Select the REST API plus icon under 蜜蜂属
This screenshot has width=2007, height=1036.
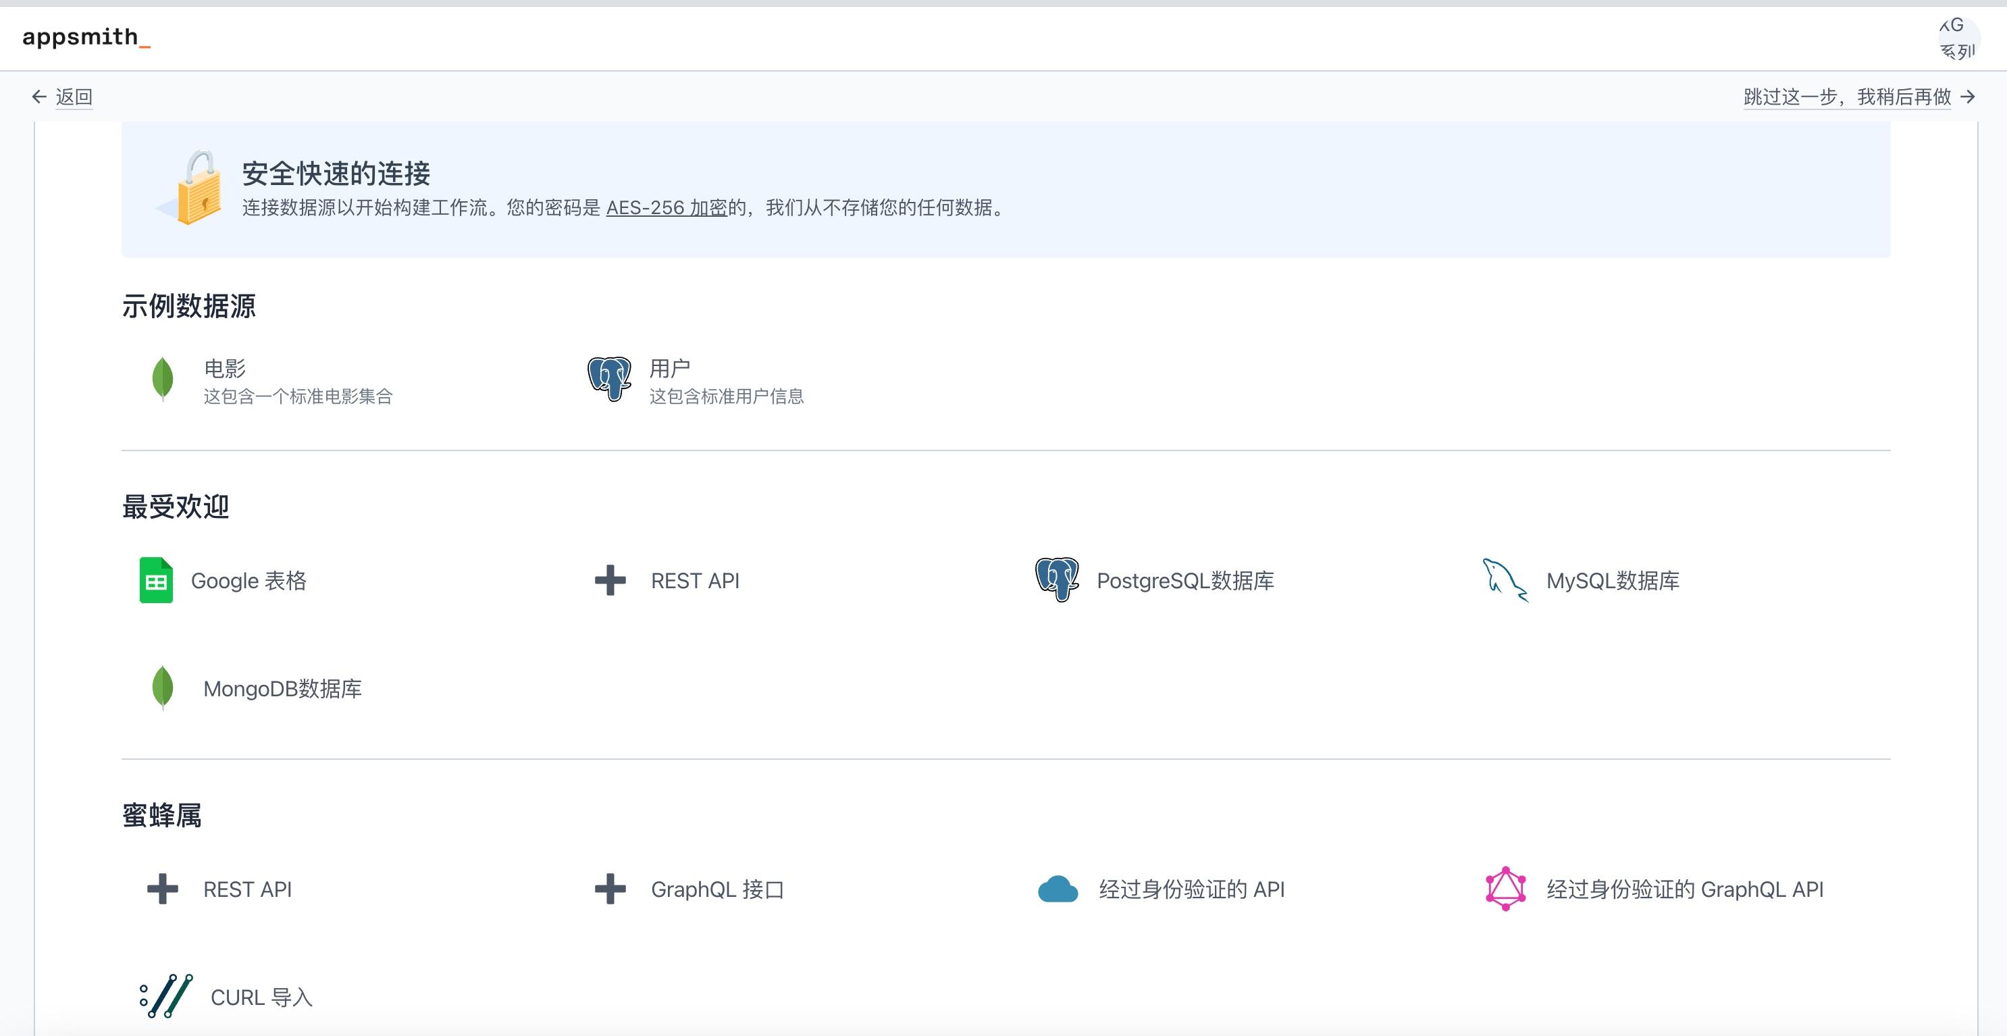pyautogui.click(x=162, y=889)
